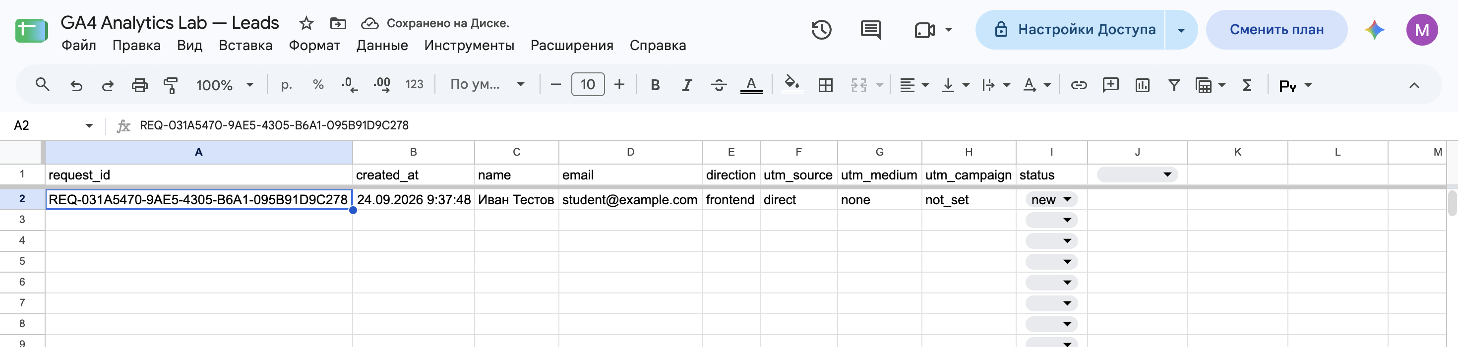The image size is (1458, 347).
Task: Undo the last action
Action: (76, 85)
